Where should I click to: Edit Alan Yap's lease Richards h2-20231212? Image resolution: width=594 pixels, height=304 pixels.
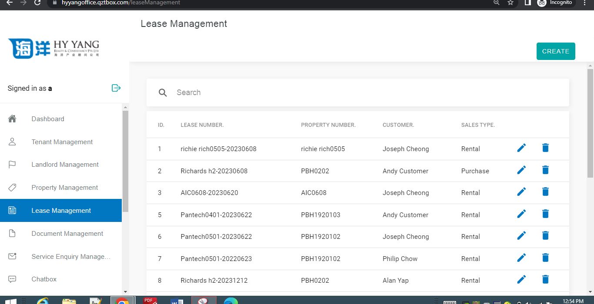pyautogui.click(x=521, y=280)
